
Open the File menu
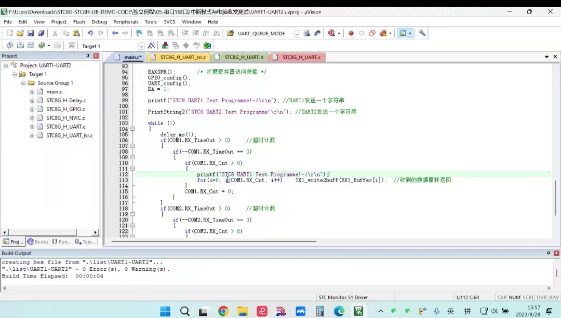[8, 22]
